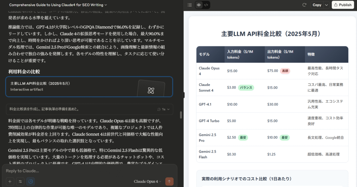The height and width of the screenshot is (187, 357).
Task: Select the Gemini 2.5 Flash table cell
Action: click(210, 154)
